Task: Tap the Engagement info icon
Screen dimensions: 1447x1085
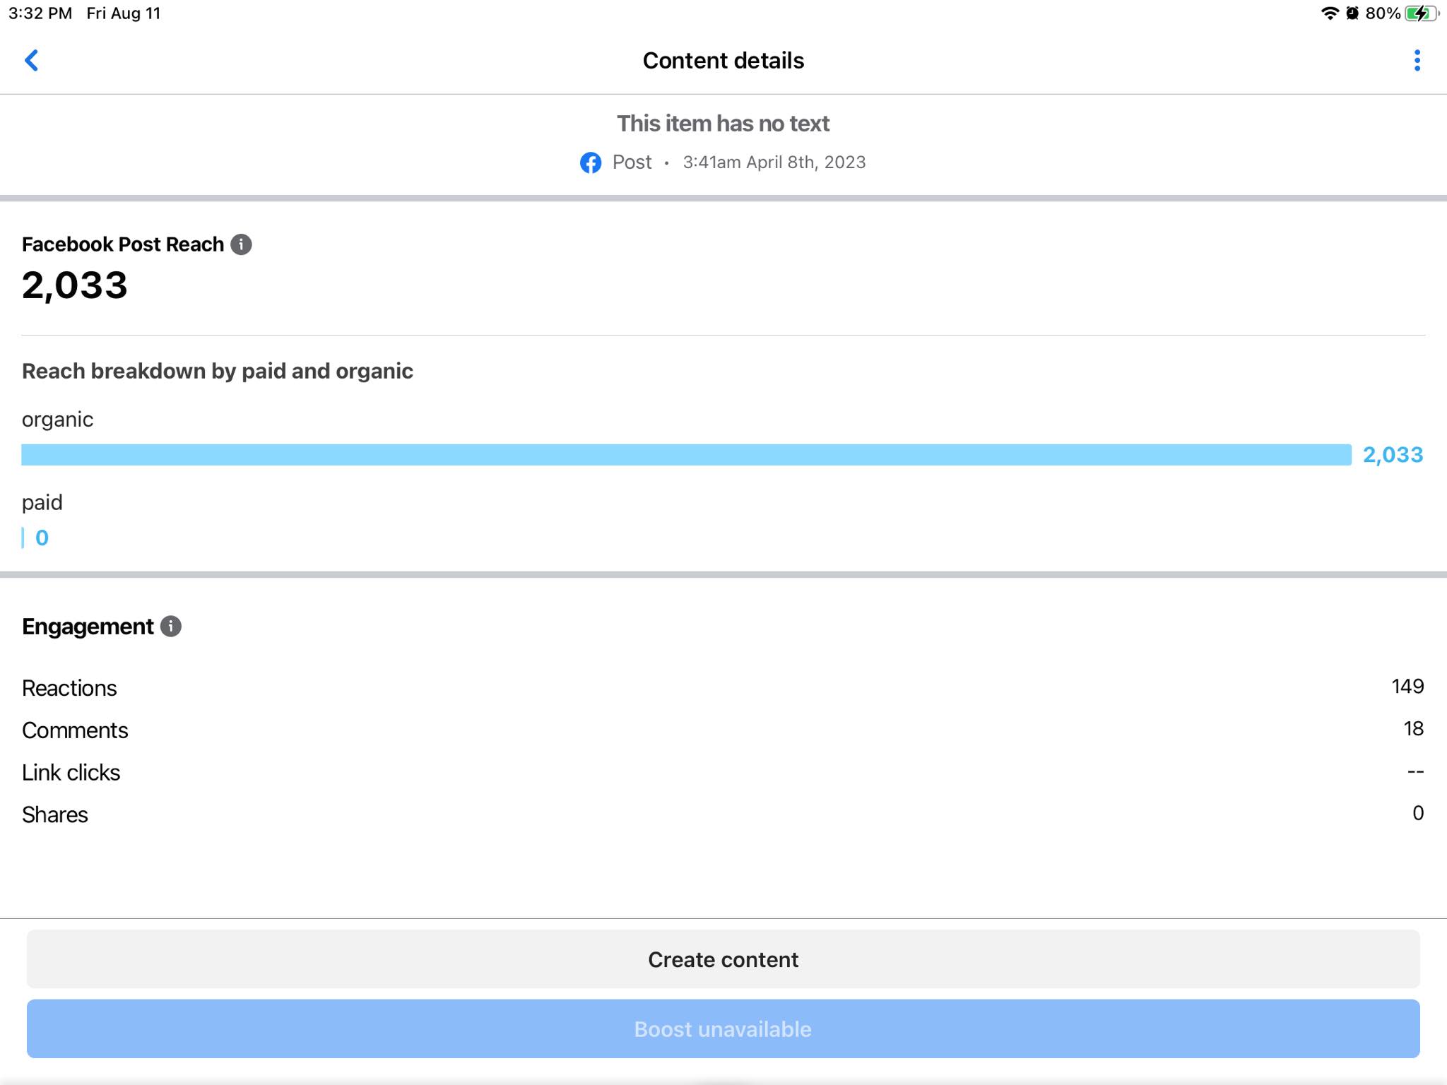Action: 171,627
